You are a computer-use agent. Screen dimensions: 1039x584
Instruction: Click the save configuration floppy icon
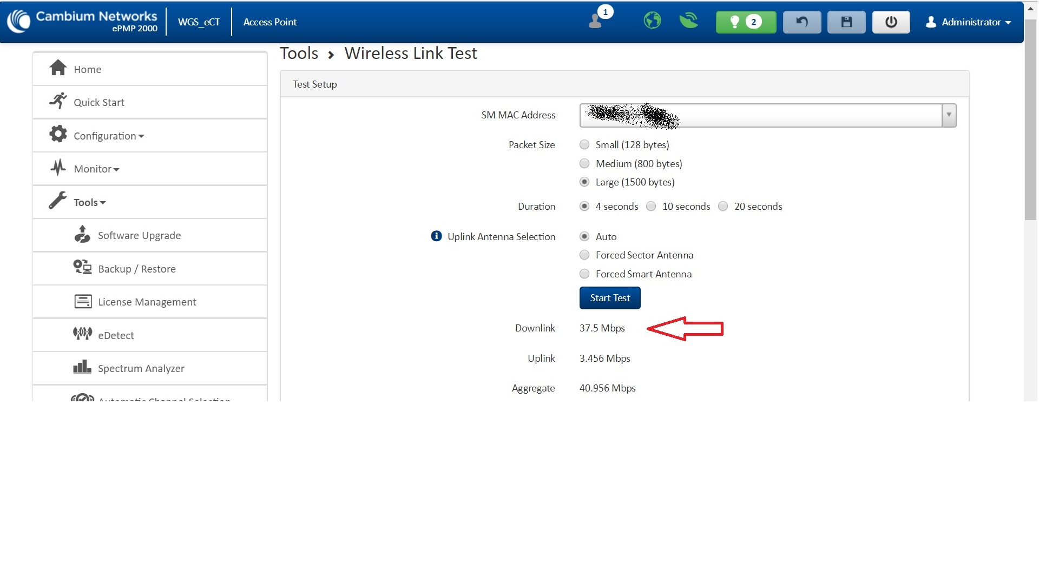coord(846,22)
